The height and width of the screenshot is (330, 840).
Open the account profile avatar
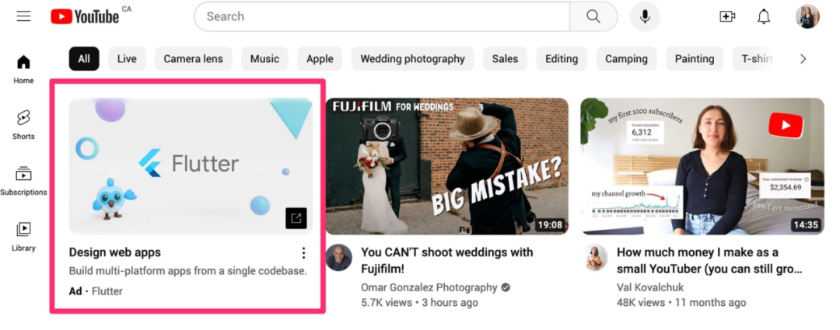pyautogui.click(x=807, y=16)
